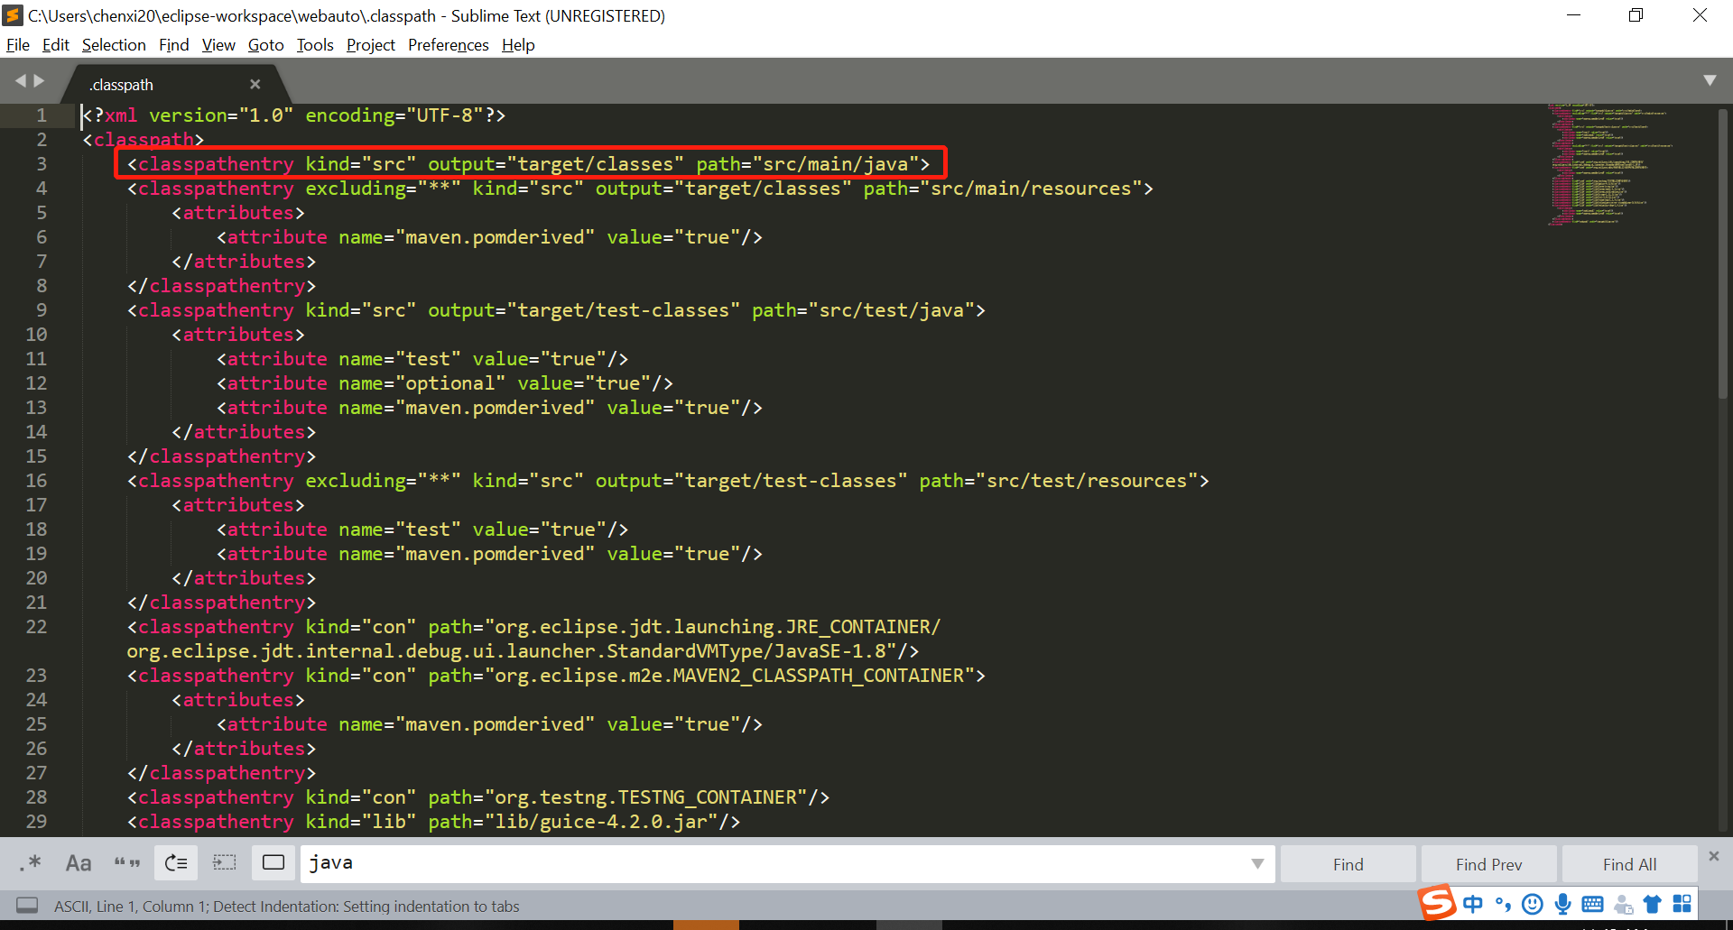1733x930 pixels.
Task: Open the tab list dropdown triangle
Action: point(1710,80)
